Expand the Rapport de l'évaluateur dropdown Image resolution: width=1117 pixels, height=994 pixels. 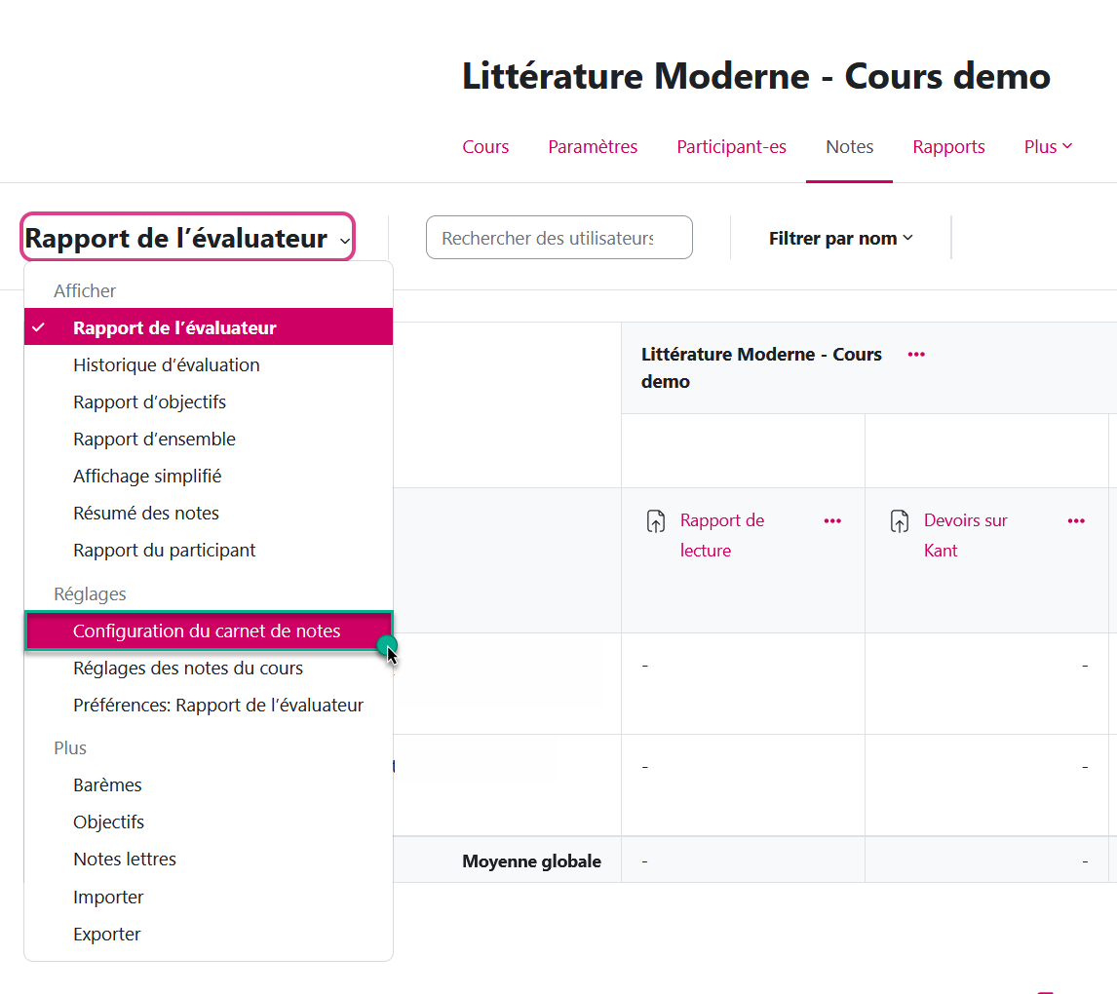[x=187, y=238]
